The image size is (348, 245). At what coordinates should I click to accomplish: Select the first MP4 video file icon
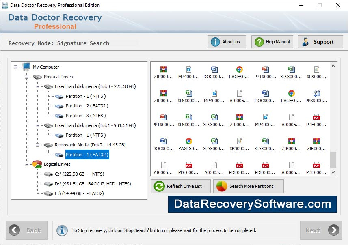(x=188, y=69)
